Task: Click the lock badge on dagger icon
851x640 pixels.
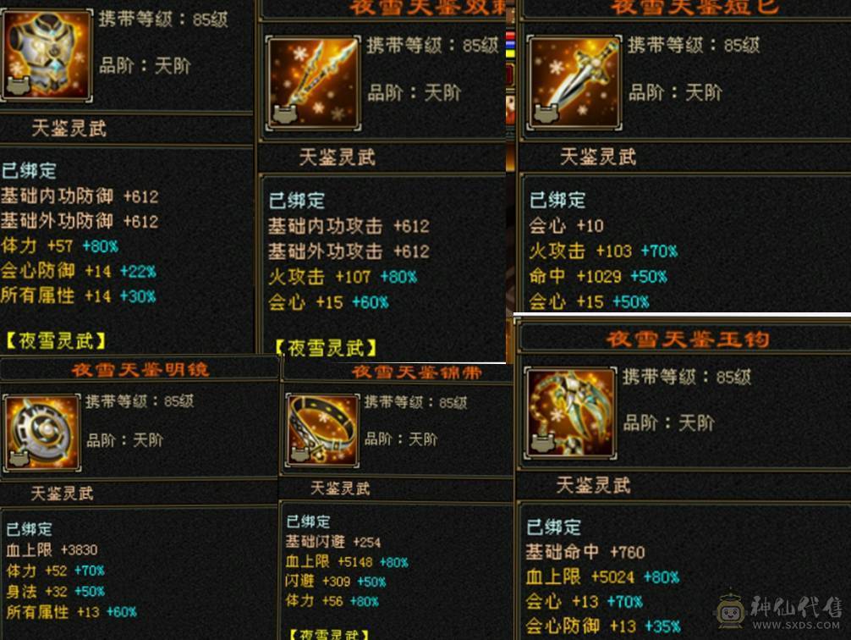Action: click(546, 113)
